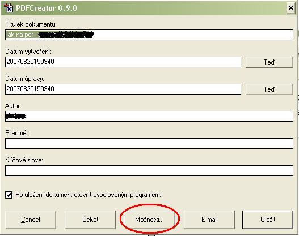Click into the Datum vytvoření field

click(x=123, y=62)
